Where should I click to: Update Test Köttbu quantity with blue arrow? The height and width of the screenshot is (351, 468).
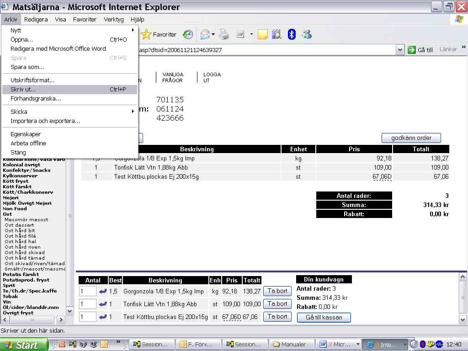[x=103, y=317]
